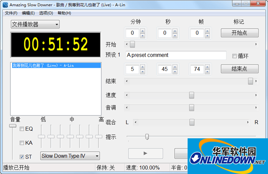Decrease end seconds value 45 down arrow
Screen dimensions: 268x174
tap(175, 71)
